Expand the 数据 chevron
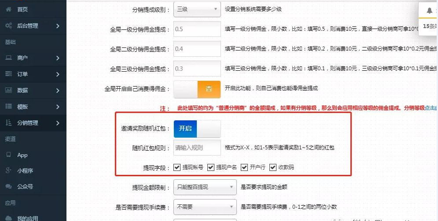Image resolution: width=438 pixels, height=221 pixels. 58,91
